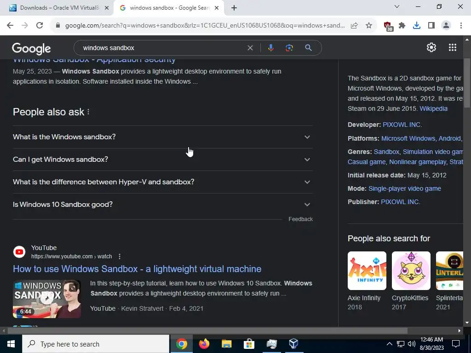
Task: Open the Sandbox genre link
Action: click(386, 152)
